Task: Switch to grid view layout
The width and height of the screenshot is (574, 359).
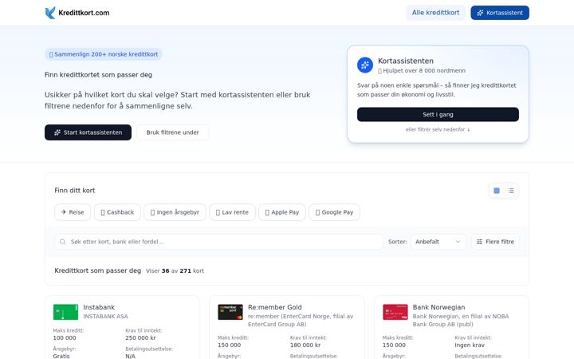Action: (497, 191)
